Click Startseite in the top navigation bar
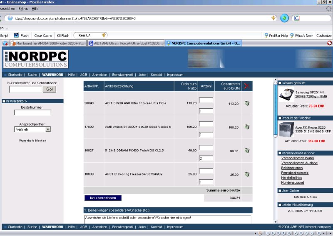333x236 pixels. click(15, 75)
